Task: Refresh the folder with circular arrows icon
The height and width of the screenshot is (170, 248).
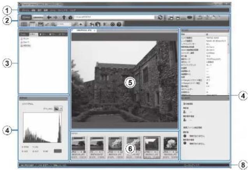Action: 160,18
